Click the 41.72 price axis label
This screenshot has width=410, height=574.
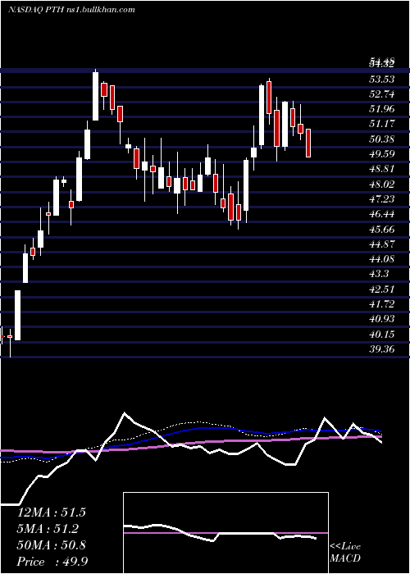coord(382,304)
